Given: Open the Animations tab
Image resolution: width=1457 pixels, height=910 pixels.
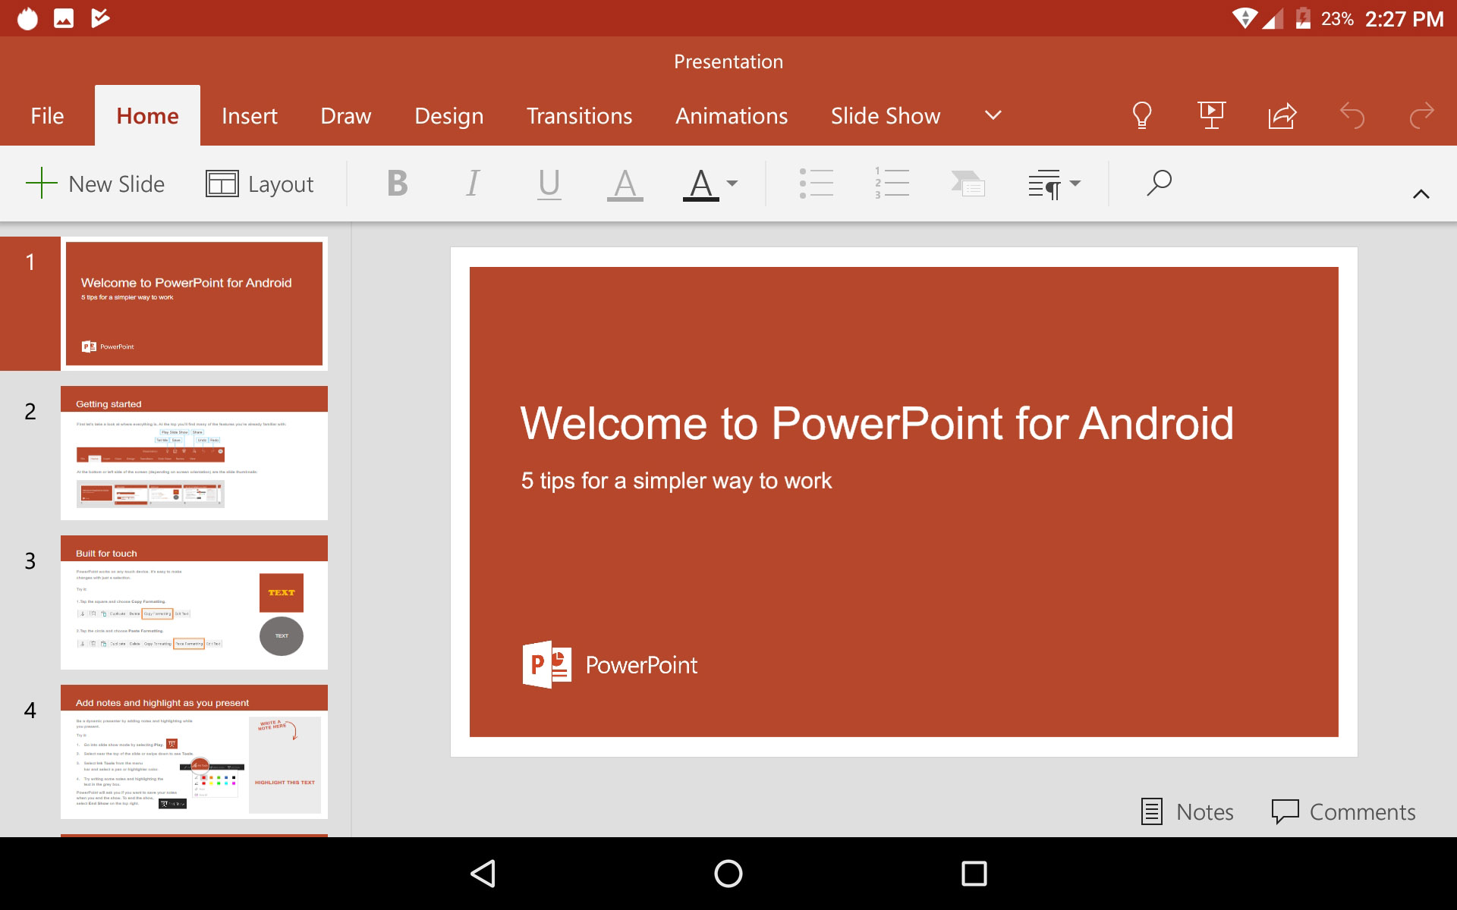Looking at the screenshot, I should [732, 115].
